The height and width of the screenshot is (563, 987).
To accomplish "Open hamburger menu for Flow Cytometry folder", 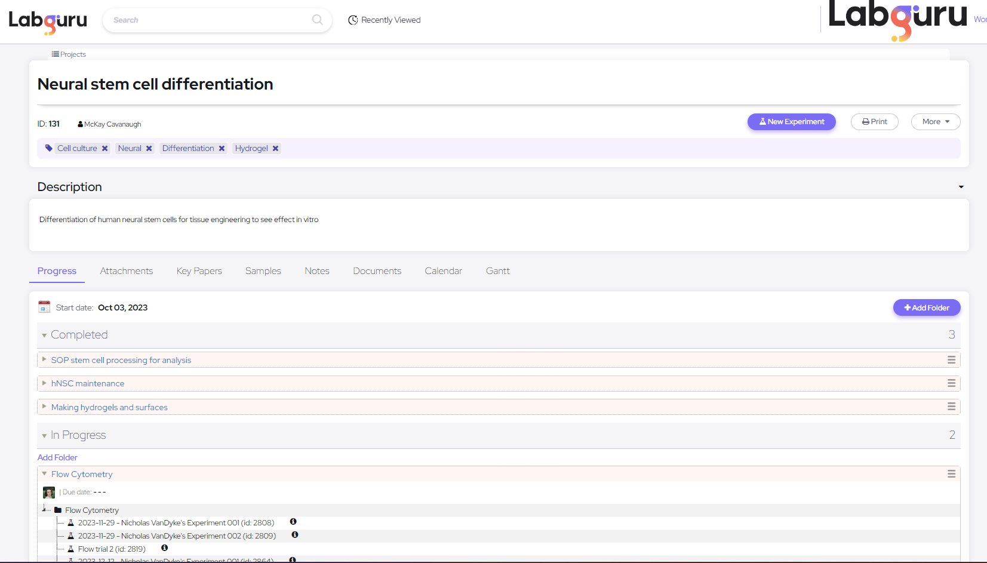I will point(951,474).
